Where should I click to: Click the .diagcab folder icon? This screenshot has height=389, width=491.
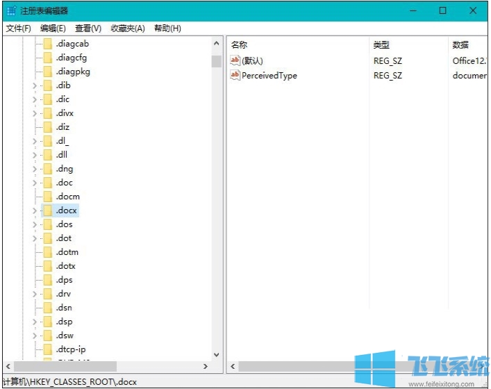click(48, 44)
